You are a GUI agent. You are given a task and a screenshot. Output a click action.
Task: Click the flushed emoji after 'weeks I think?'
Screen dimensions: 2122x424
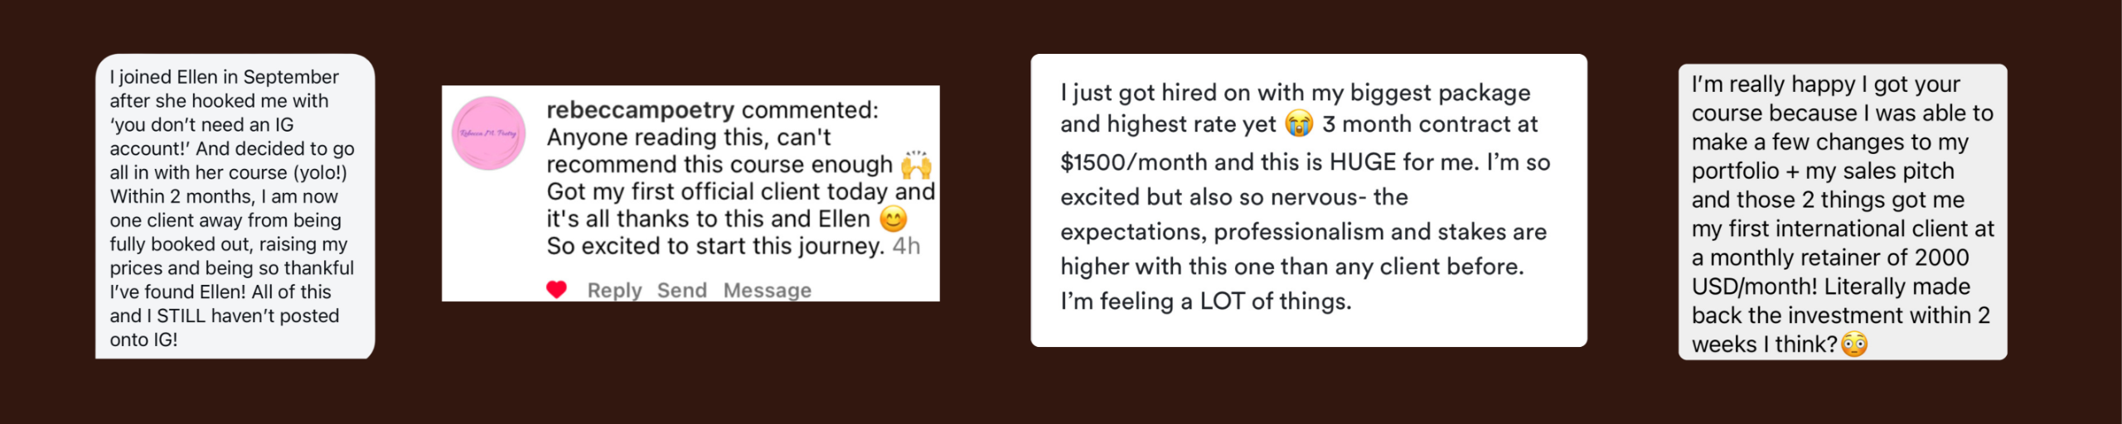1854,344
